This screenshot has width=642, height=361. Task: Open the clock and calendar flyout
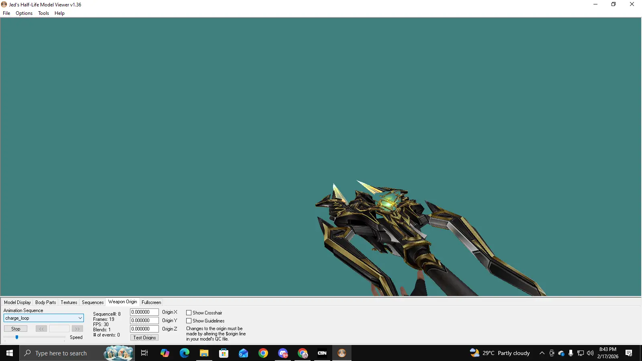click(x=607, y=353)
